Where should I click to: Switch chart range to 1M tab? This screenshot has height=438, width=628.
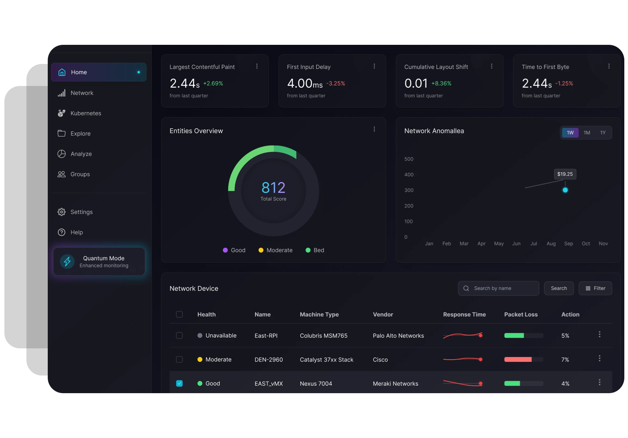pos(587,133)
